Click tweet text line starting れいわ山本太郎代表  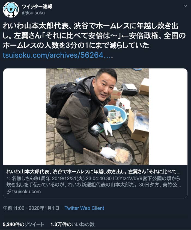click(x=91, y=26)
